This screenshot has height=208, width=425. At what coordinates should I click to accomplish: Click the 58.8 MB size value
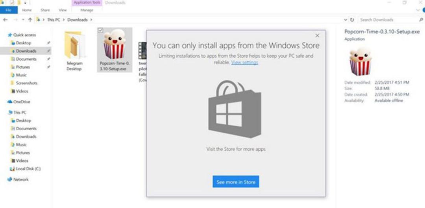[382, 88]
